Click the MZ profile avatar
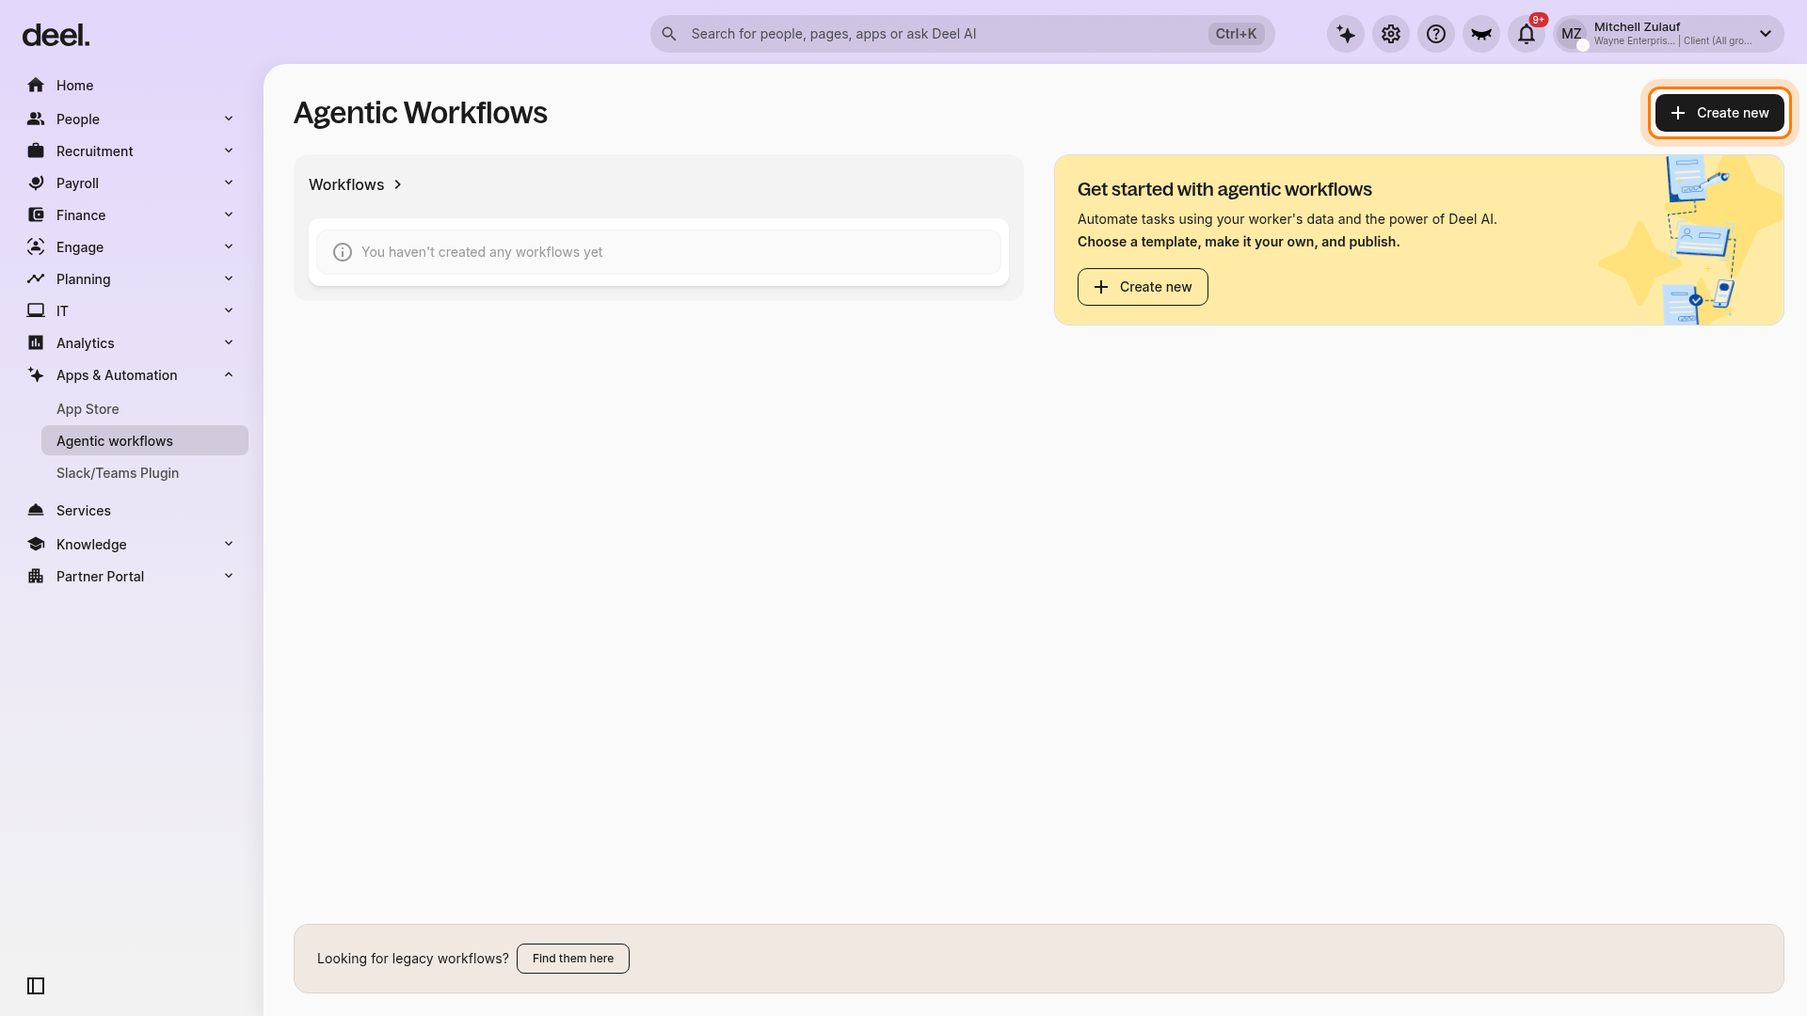Viewport: 1807px width, 1016px height. [1572, 34]
